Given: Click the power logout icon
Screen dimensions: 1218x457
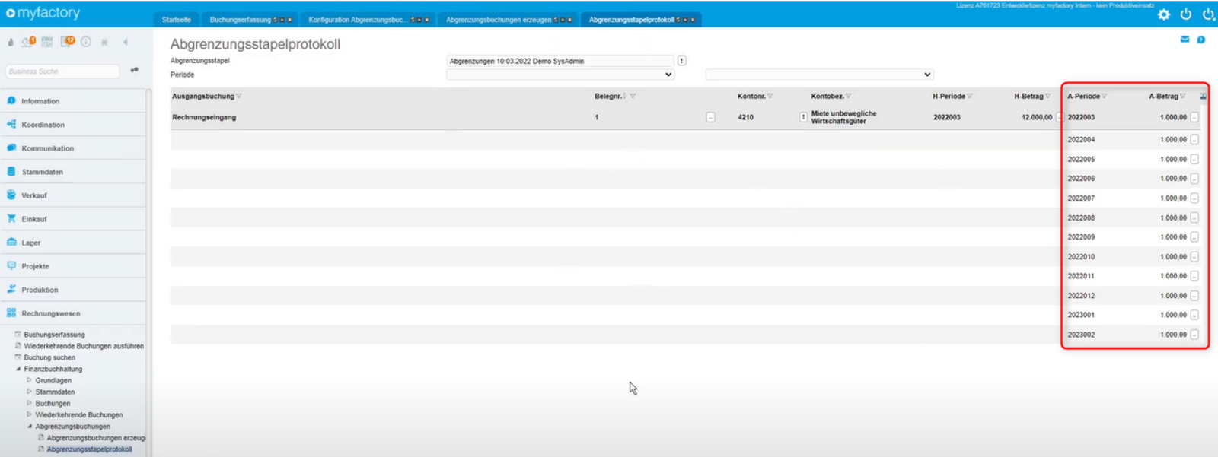Looking at the screenshot, I should pos(1186,14).
